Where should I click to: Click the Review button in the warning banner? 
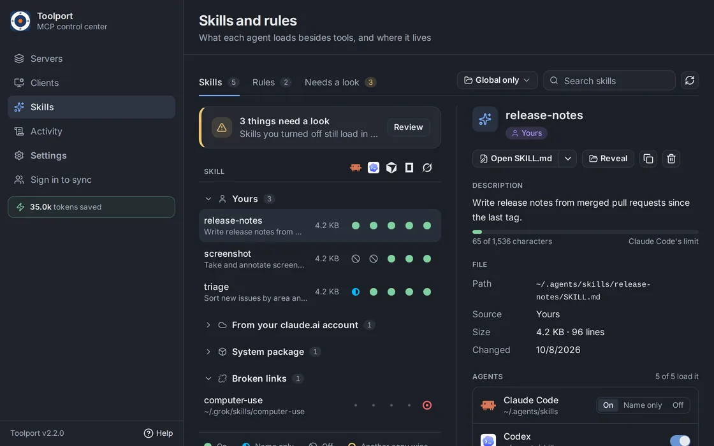tap(409, 127)
